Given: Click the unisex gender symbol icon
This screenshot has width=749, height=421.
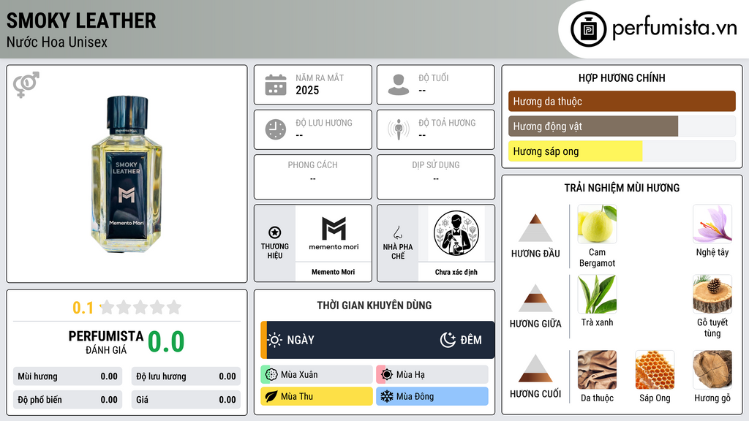Looking at the screenshot, I should coord(26,85).
